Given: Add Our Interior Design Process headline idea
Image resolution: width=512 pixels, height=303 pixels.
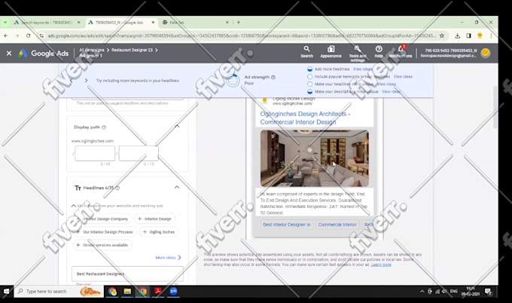Looking at the screenshot, I should point(105,231).
